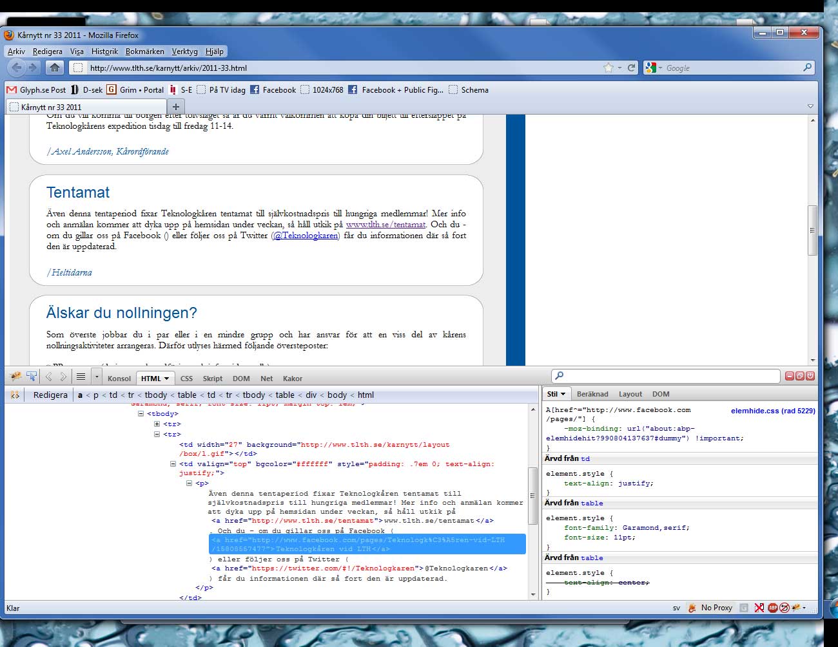Open Facebook + Public Fig bookmark
This screenshot has height=647, width=838.
pos(396,90)
